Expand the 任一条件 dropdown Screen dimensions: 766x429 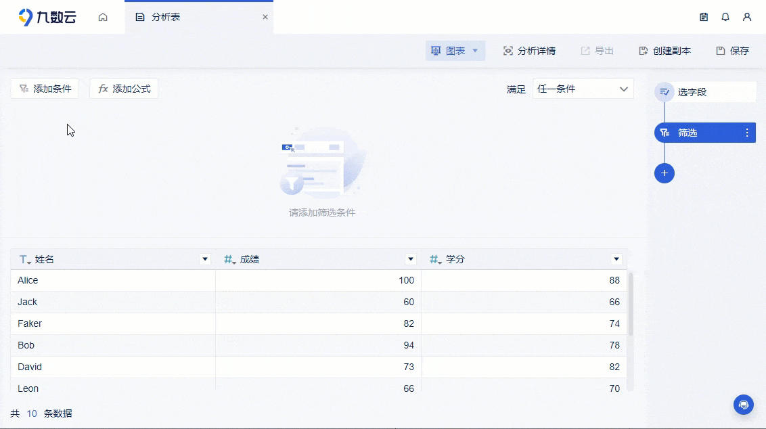583,89
